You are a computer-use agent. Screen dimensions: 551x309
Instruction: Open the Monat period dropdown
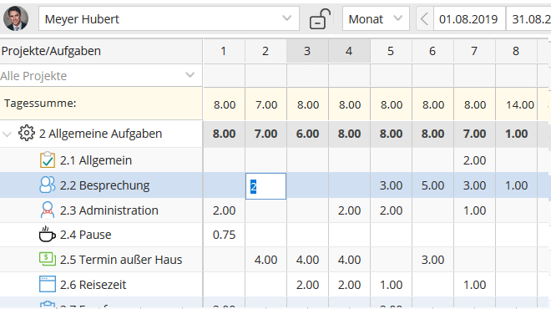tap(376, 18)
